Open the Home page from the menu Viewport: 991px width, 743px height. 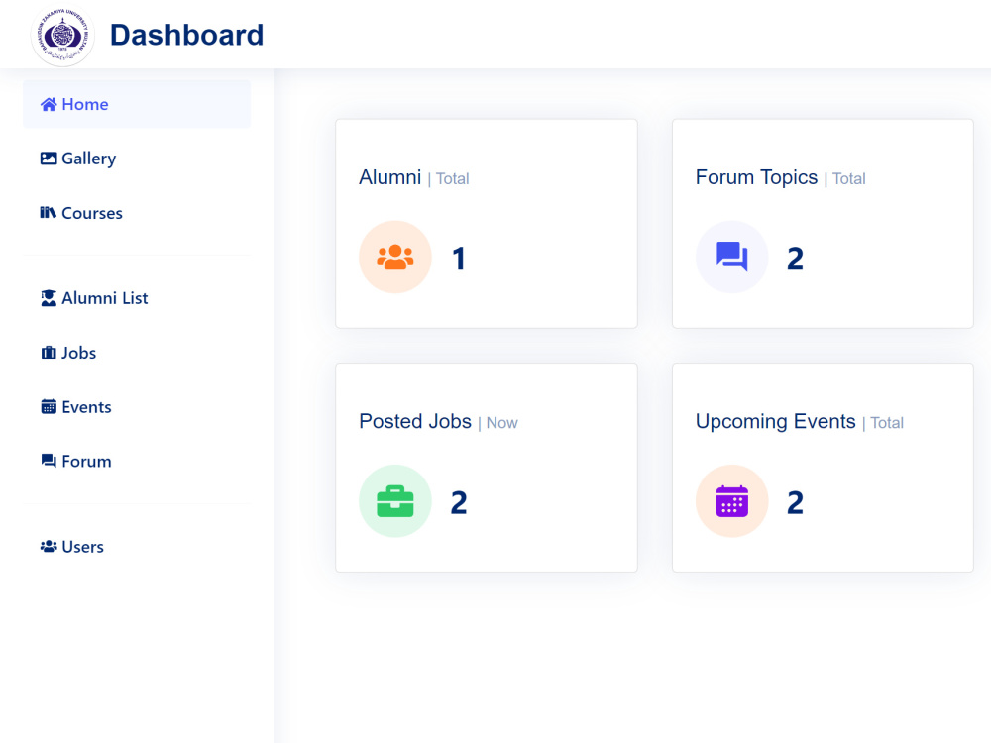[x=84, y=104]
